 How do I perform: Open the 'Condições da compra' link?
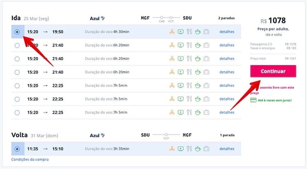pyautogui.click(x=30, y=159)
